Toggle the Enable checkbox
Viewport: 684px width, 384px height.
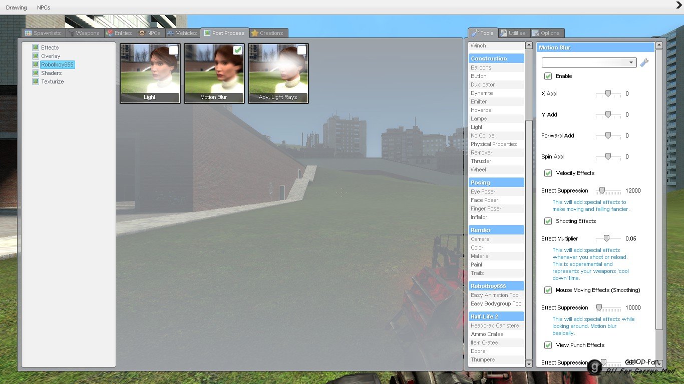[548, 76]
